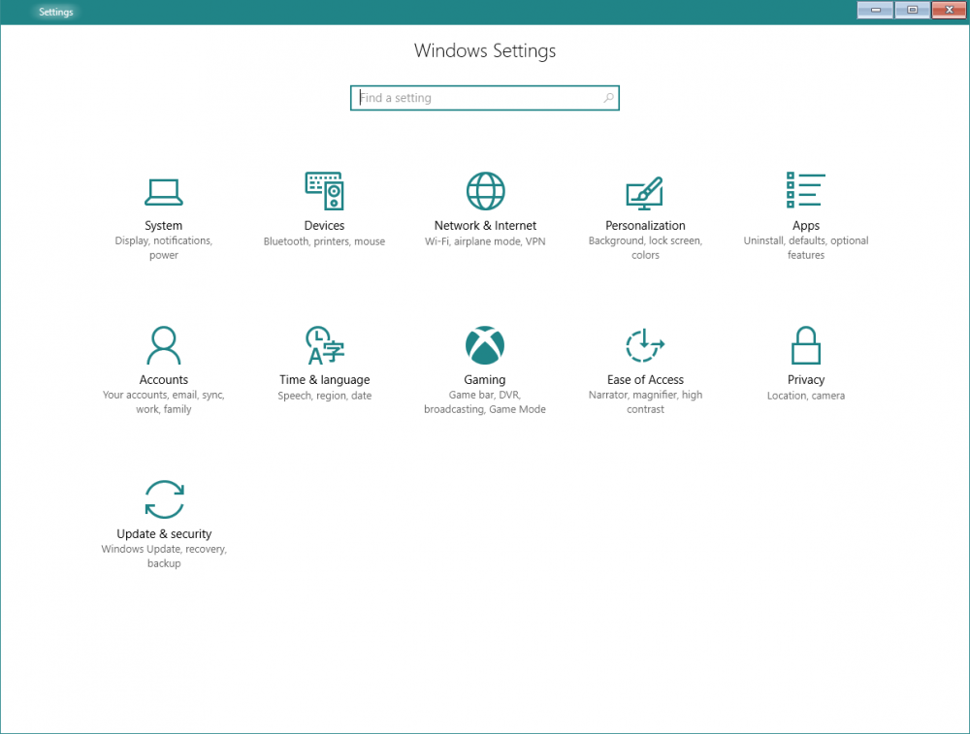Screen dimensions: 970x734
Task: Select the circular arrows Update icon
Action: 164,499
